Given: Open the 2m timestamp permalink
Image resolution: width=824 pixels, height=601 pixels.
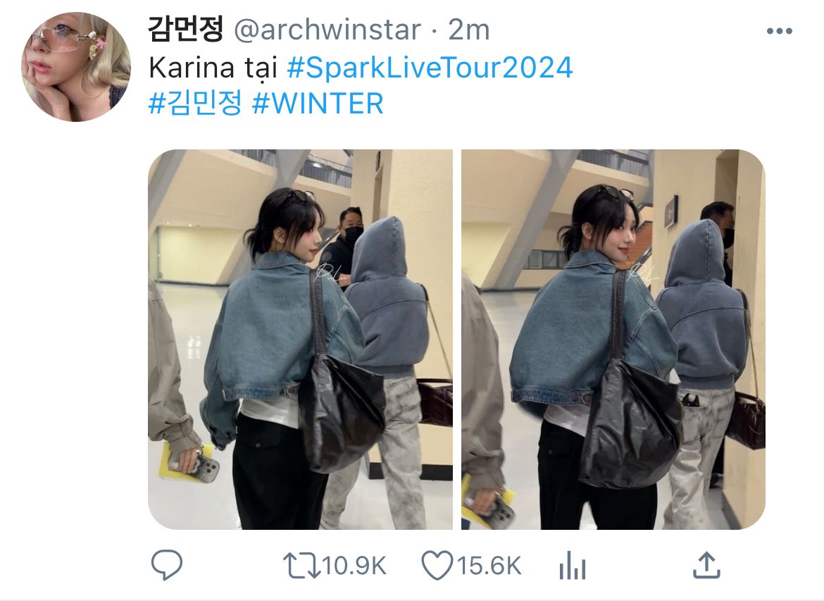Looking at the screenshot, I should pos(469,30).
